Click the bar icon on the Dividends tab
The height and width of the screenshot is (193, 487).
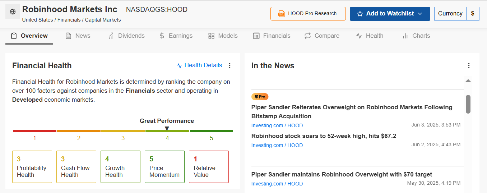tap(111, 36)
